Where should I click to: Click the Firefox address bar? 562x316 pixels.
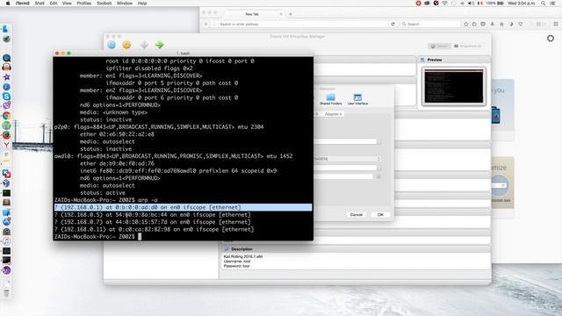[x=304, y=24]
